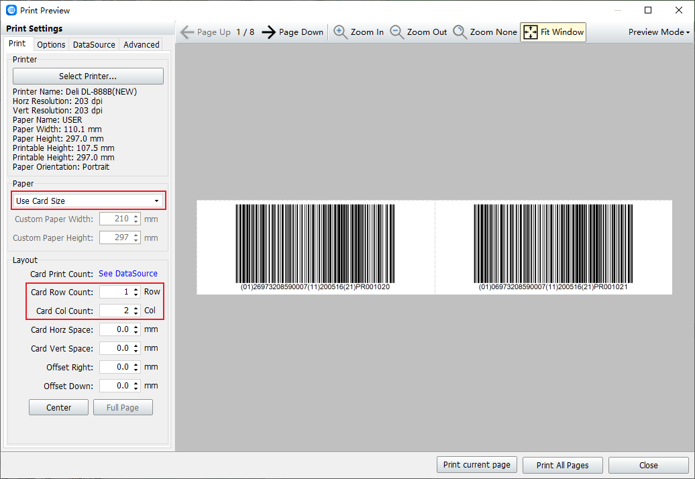Increase Card Col Count with up arrow
Image resolution: width=695 pixels, height=479 pixels.
pyautogui.click(x=136, y=308)
